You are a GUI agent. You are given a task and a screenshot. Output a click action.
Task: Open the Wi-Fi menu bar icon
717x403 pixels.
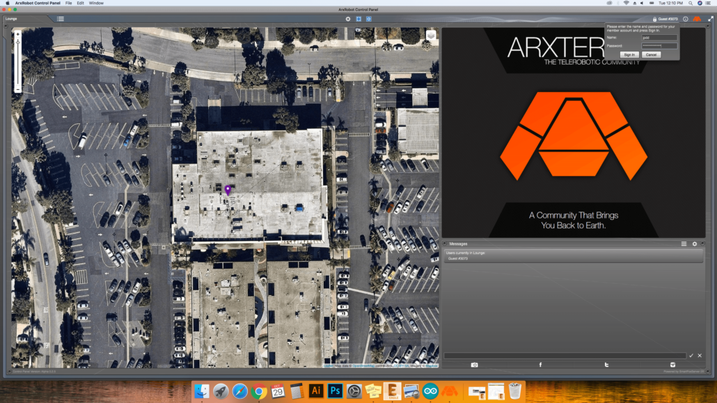tap(626, 3)
